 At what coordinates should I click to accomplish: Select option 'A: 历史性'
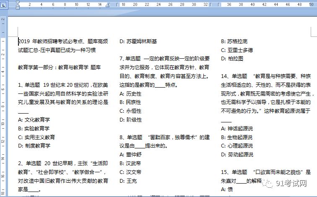[x=130, y=94]
